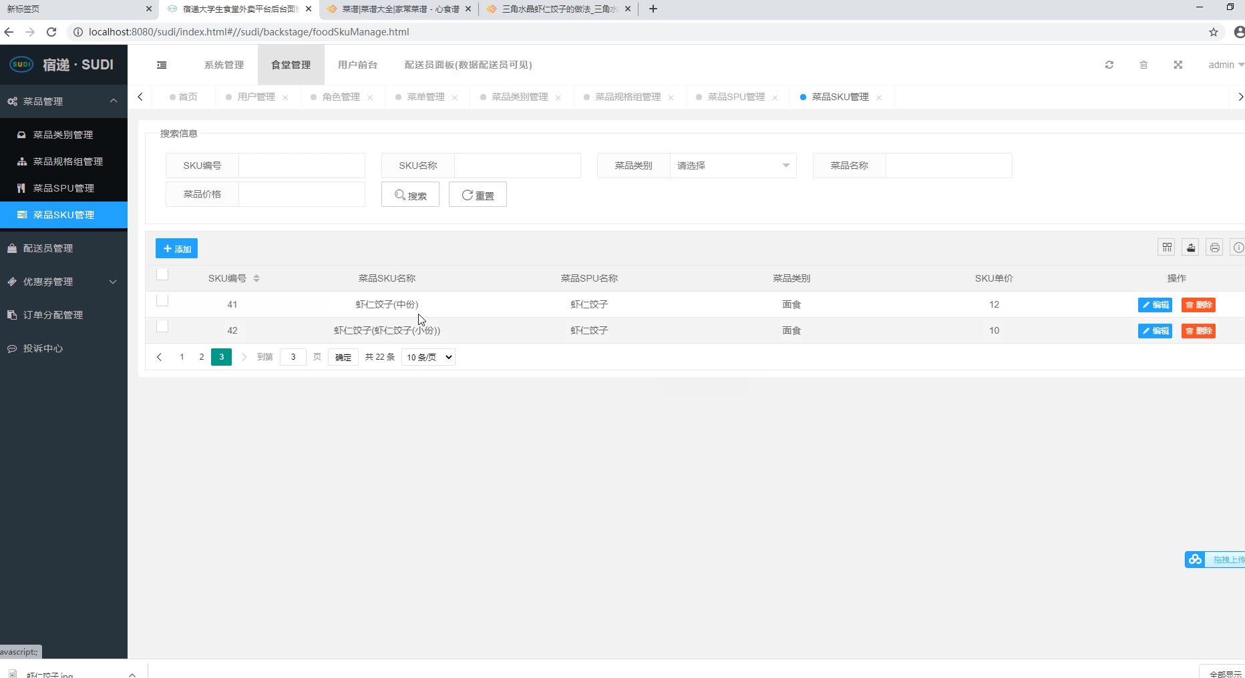This screenshot has width=1245, height=678.
Task: Open 菜品规格组管理 in sidebar
Action: point(63,161)
